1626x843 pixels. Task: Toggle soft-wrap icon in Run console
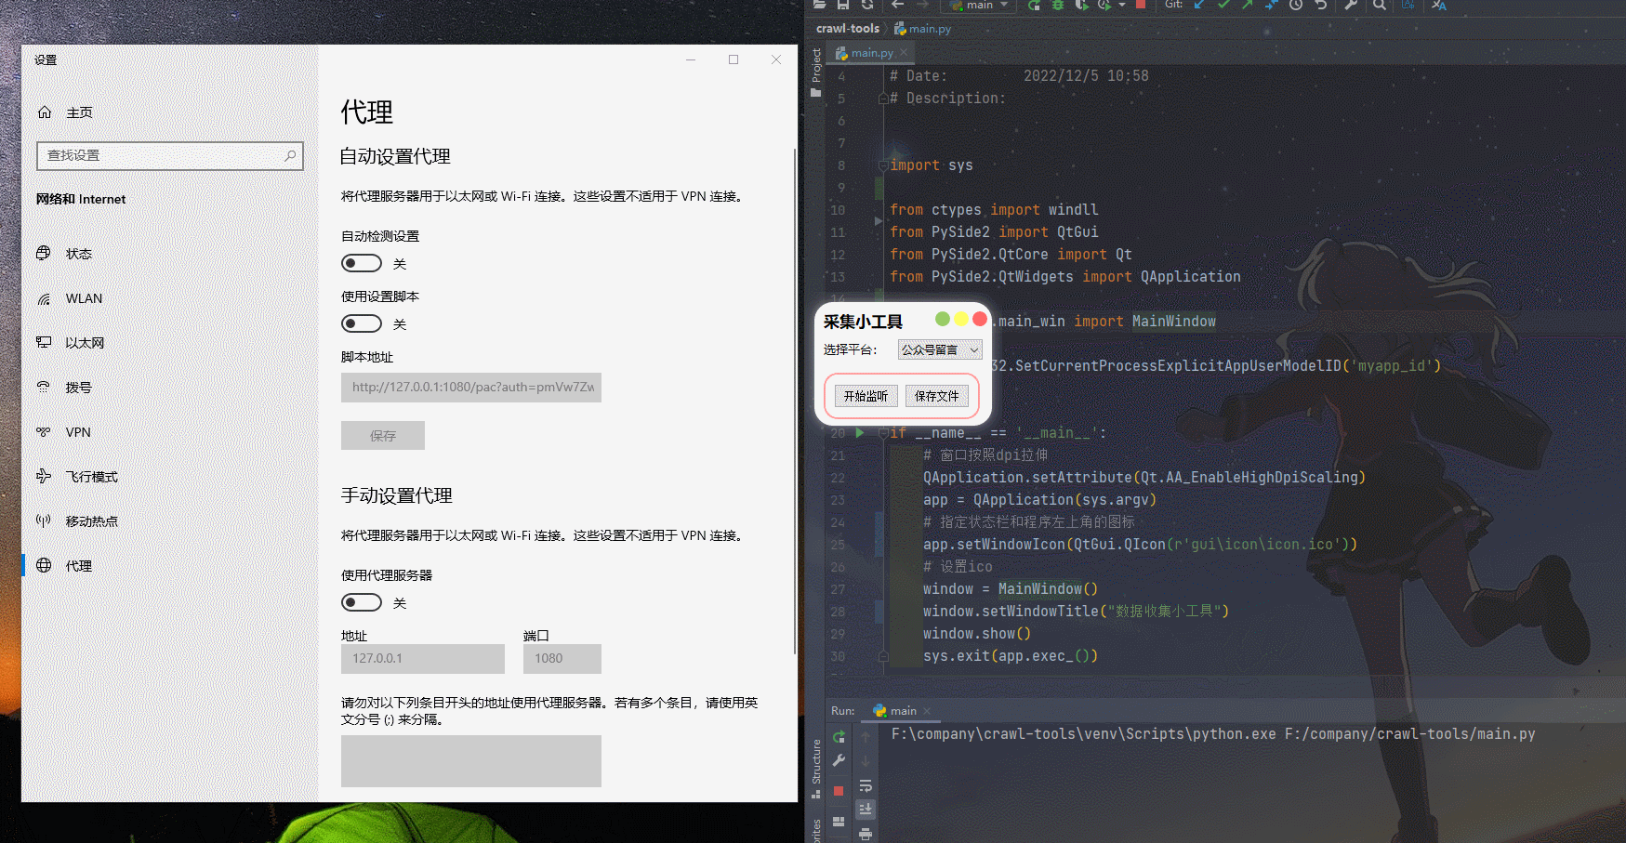tap(866, 786)
